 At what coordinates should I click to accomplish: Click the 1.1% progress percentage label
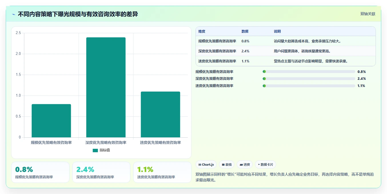tap(361, 86)
